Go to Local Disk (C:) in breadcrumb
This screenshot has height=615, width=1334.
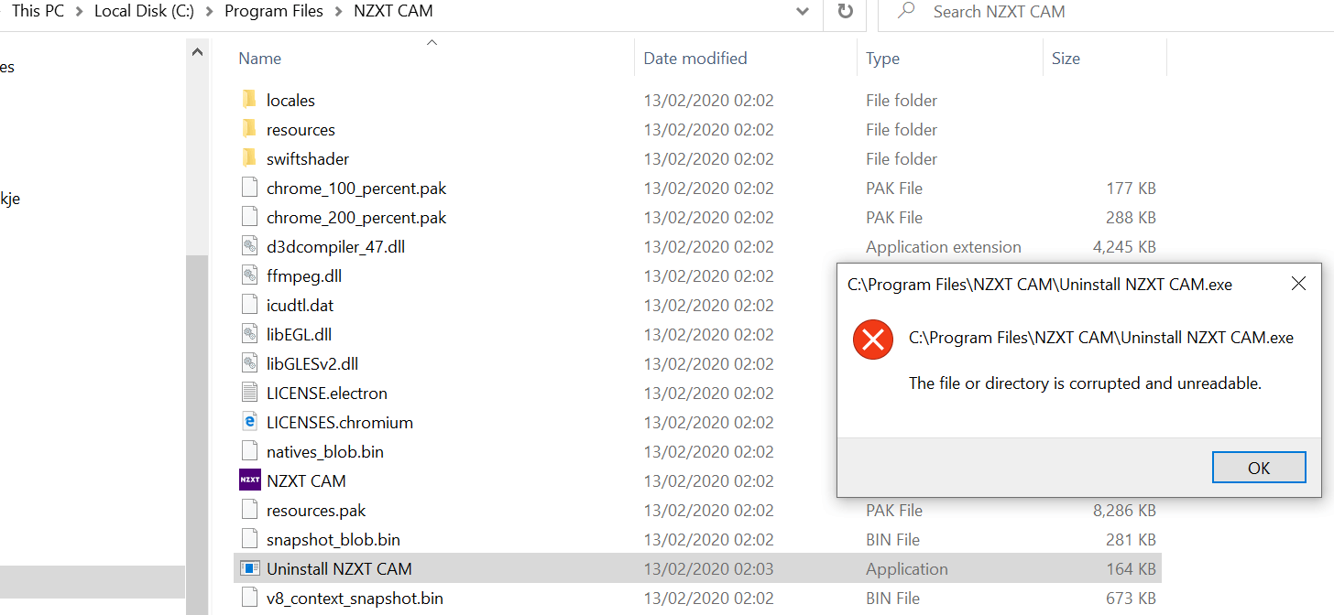click(144, 12)
